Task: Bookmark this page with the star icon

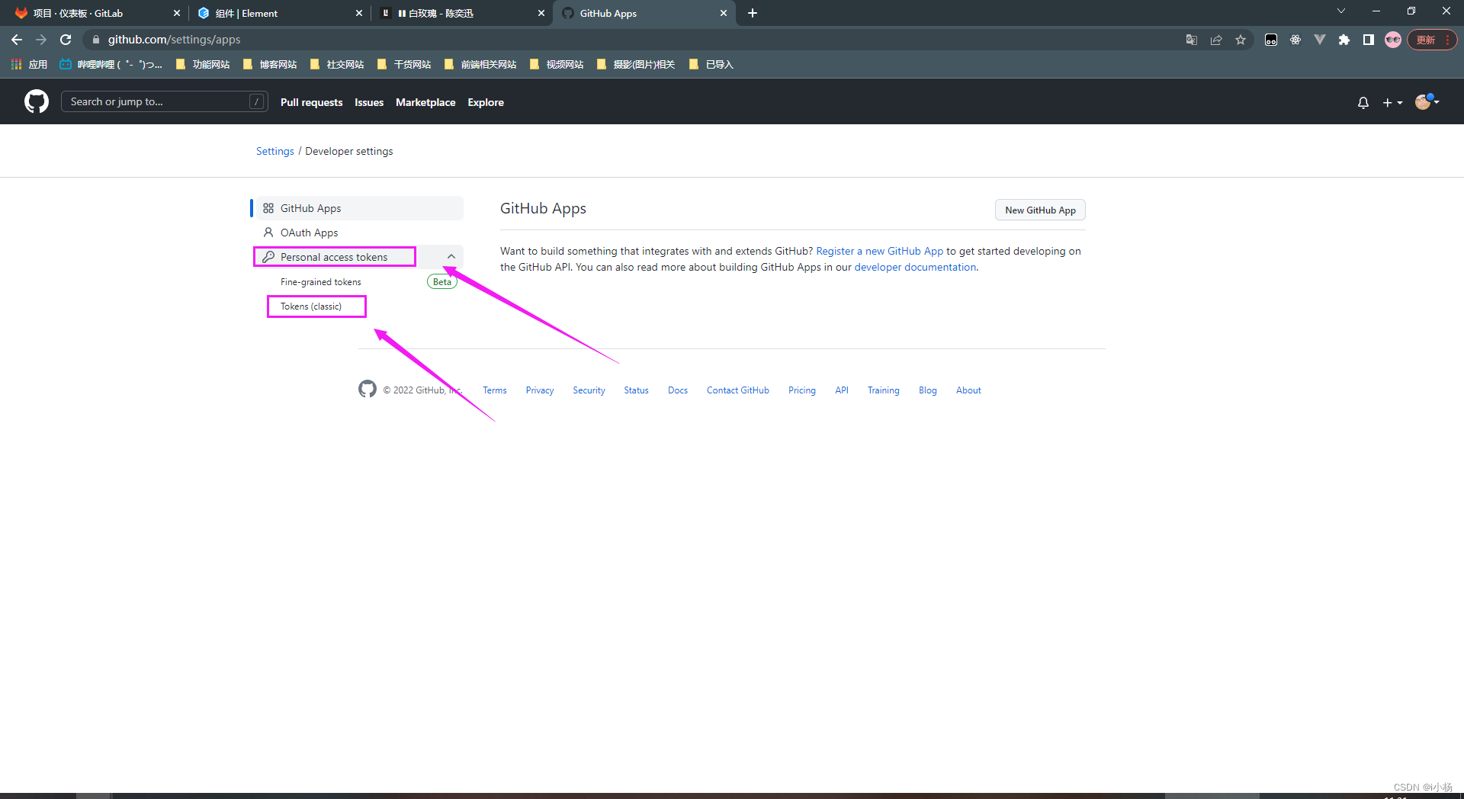Action: pos(1241,40)
